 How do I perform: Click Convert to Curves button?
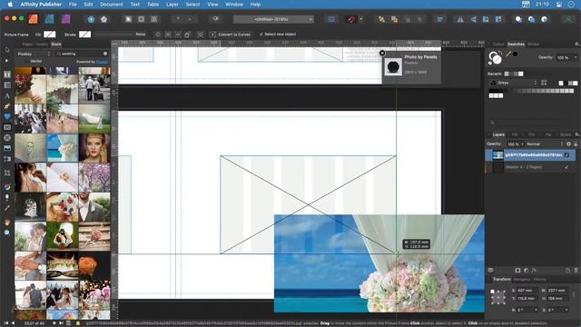tap(231, 35)
